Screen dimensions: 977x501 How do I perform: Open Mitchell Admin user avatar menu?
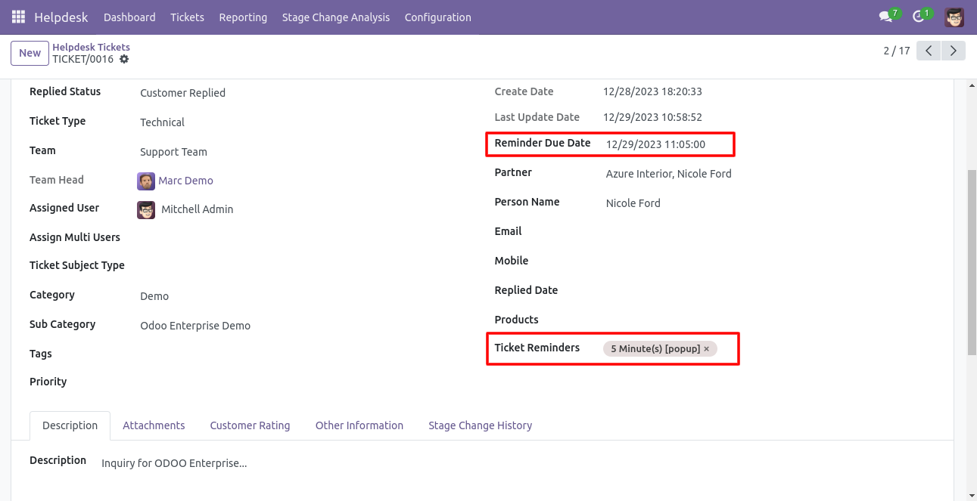(954, 17)
